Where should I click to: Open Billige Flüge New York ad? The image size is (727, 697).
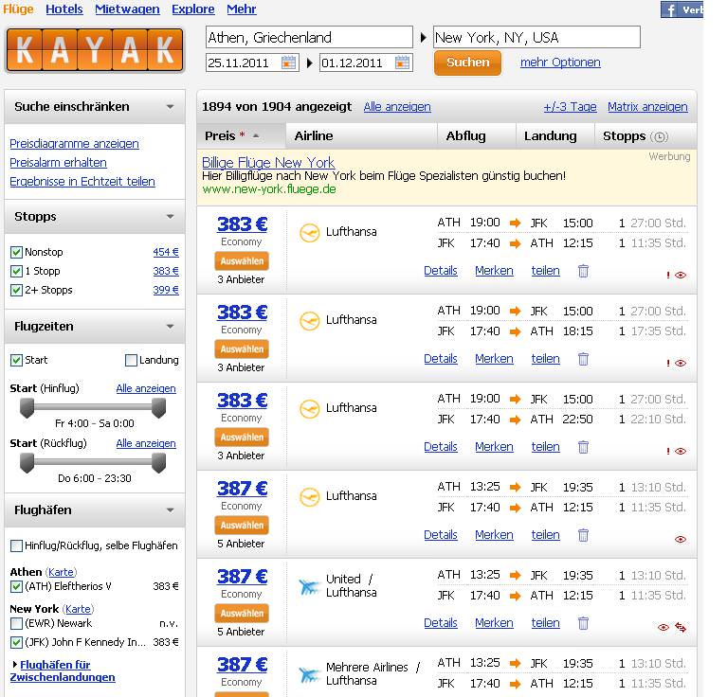pos(268,163)
